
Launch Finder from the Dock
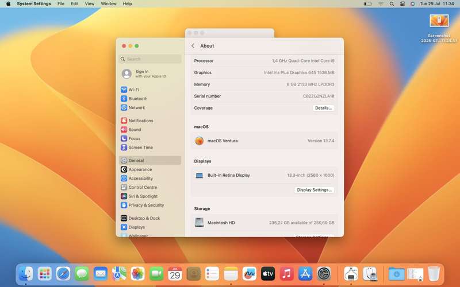pos(26,274)
